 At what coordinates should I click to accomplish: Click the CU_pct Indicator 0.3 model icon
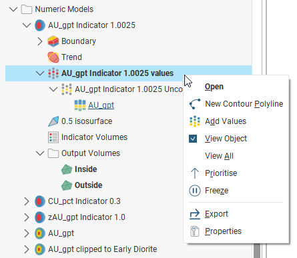40,201
